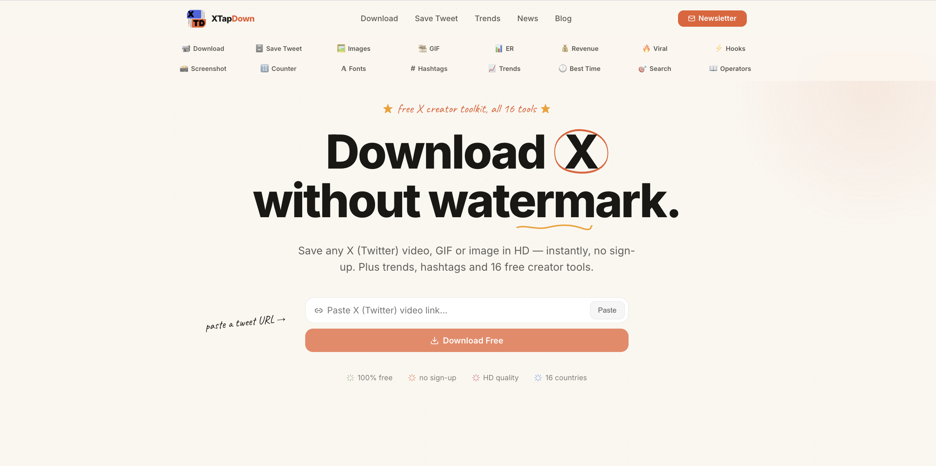Image resolution: width=936 pixels, height=466 pixels.
Task: Click the Download Free button
Action: 467,340
